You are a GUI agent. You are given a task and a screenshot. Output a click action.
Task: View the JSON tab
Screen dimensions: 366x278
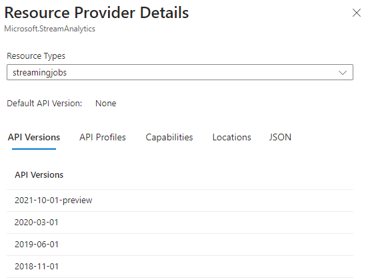[280, 138]
